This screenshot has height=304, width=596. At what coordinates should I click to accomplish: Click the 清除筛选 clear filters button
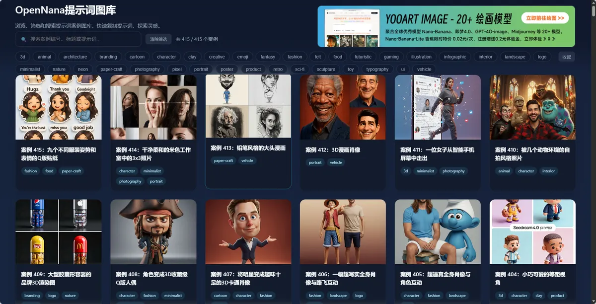(158, 39)
